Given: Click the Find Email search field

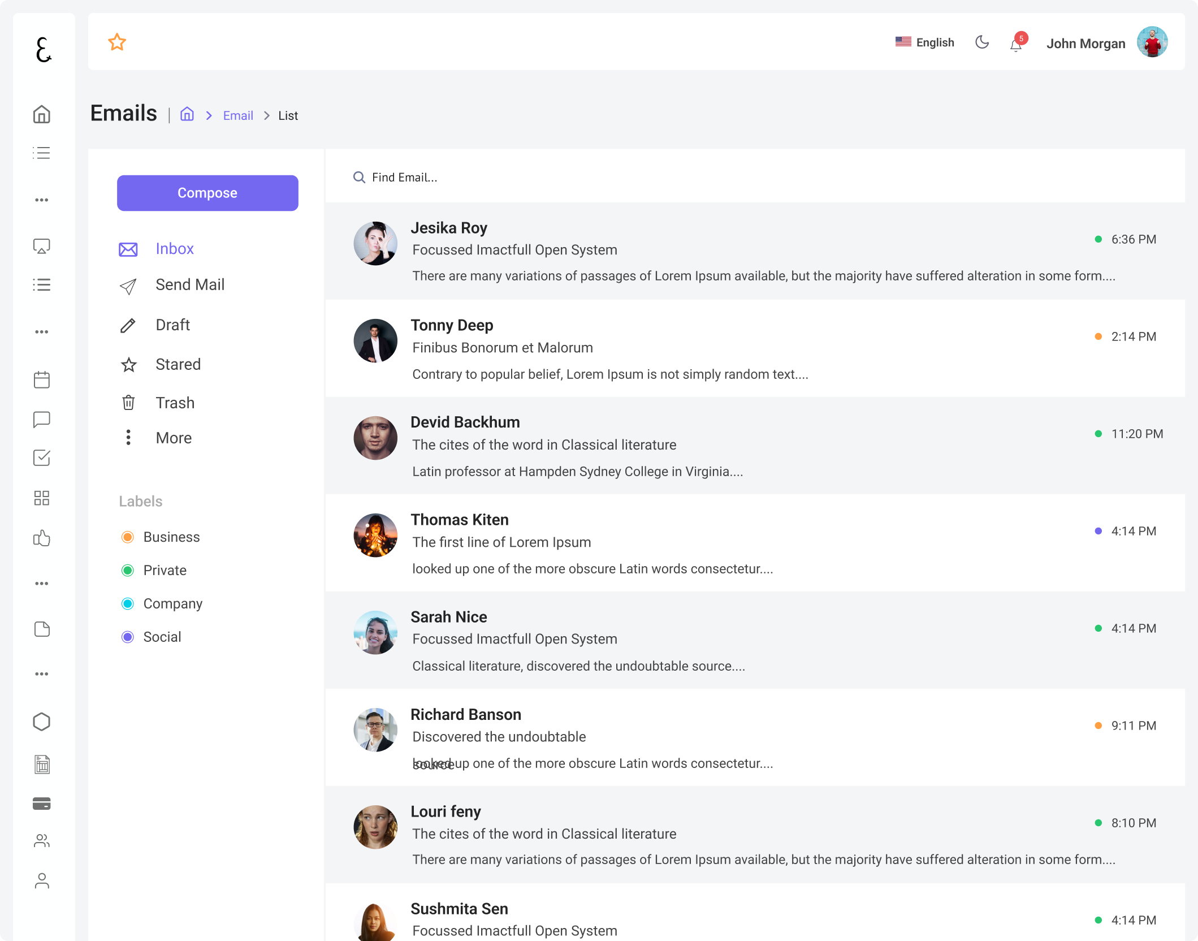Looking at the screenshot, I should tap(755, 177).
